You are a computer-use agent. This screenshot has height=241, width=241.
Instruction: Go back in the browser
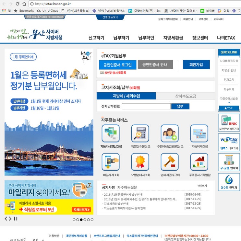tap(4, 4)
